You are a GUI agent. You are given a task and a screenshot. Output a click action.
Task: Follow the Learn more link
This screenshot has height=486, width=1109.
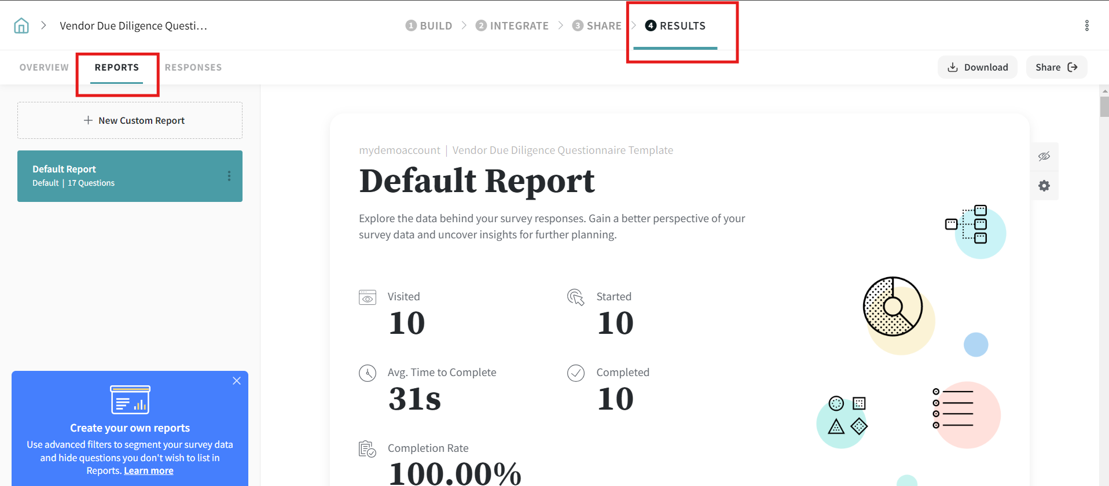click(149, 470)
